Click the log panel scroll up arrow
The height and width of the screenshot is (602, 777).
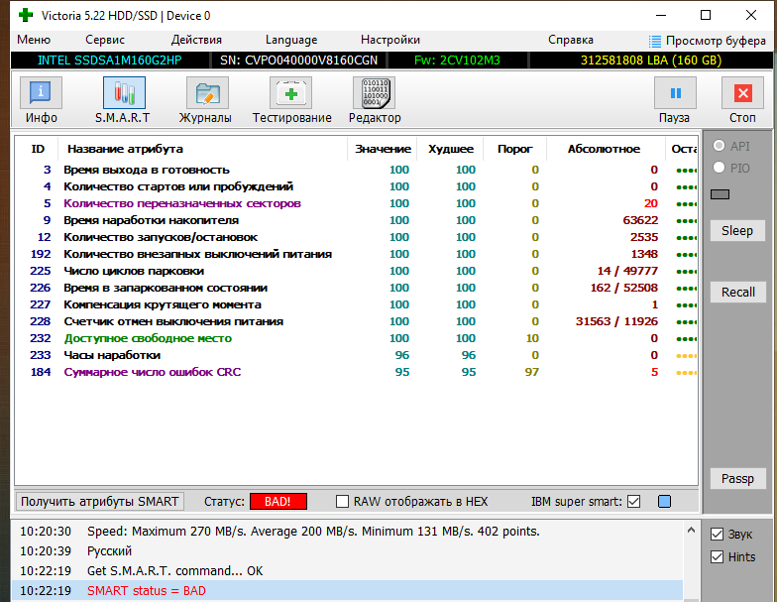(691, 531)
